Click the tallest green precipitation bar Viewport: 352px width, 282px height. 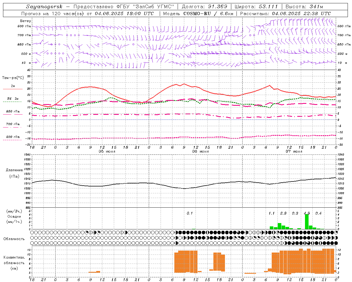(307, 221)
